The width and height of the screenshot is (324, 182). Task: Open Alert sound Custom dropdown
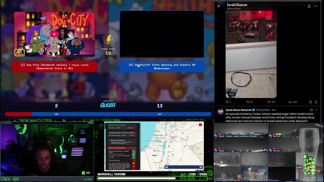[x=120, y=128]
